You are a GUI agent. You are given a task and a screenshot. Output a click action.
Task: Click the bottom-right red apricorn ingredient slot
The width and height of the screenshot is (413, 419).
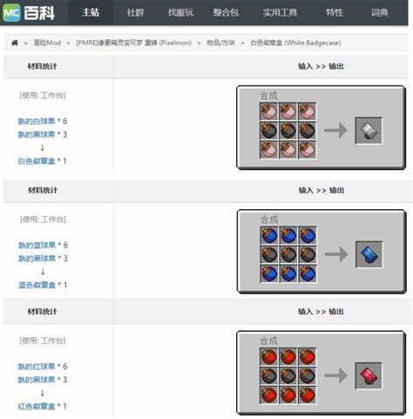point(308,395)
